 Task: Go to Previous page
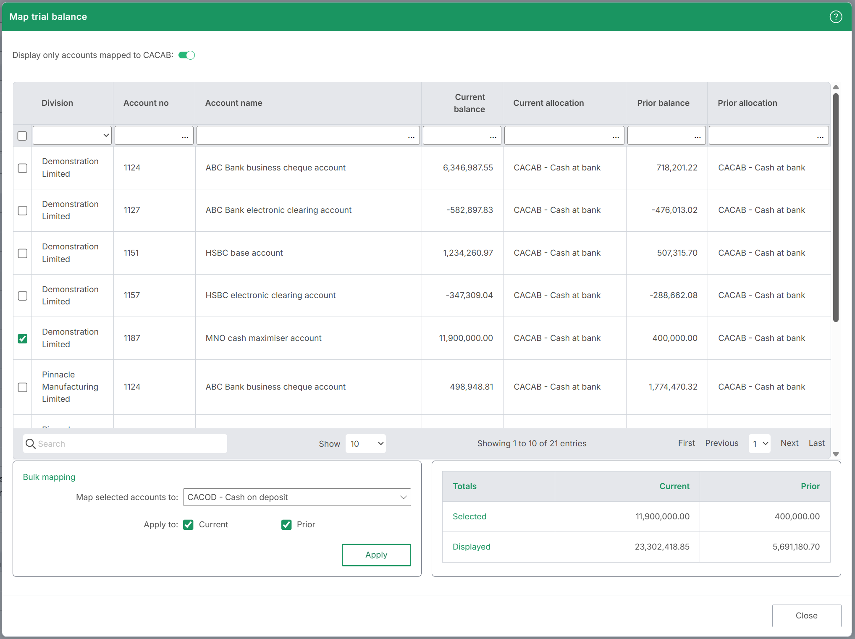721,443
